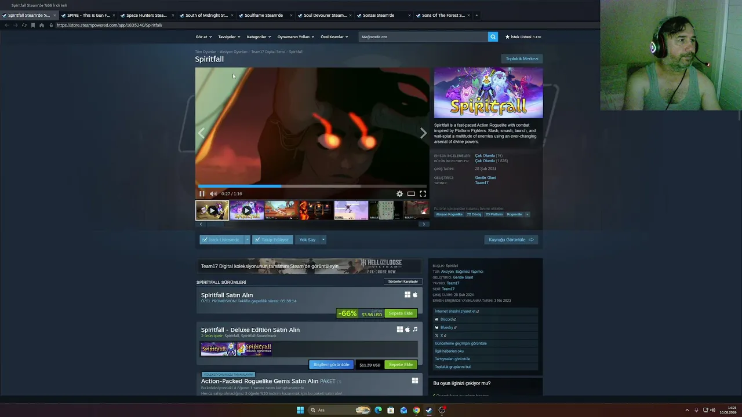
Task: Enter fullscreen on the trailer player
Action: pyautogui.click(x=423, y=193)
